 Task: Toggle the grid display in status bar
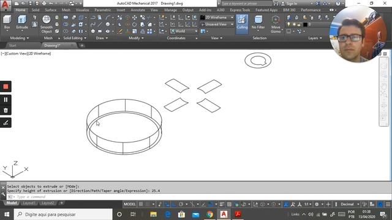point(141,204)
